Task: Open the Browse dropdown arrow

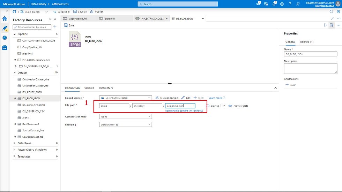Action: 224,106
